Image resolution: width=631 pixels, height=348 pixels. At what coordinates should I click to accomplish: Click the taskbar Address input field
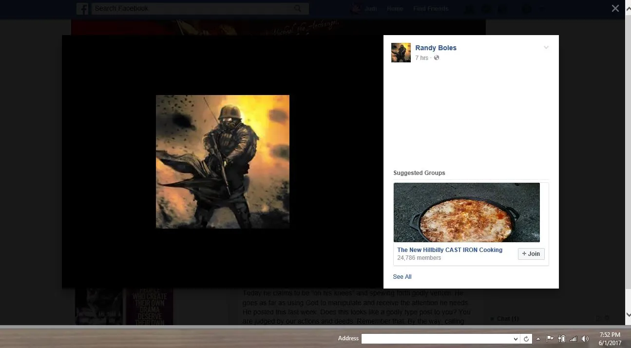[436, 339]
